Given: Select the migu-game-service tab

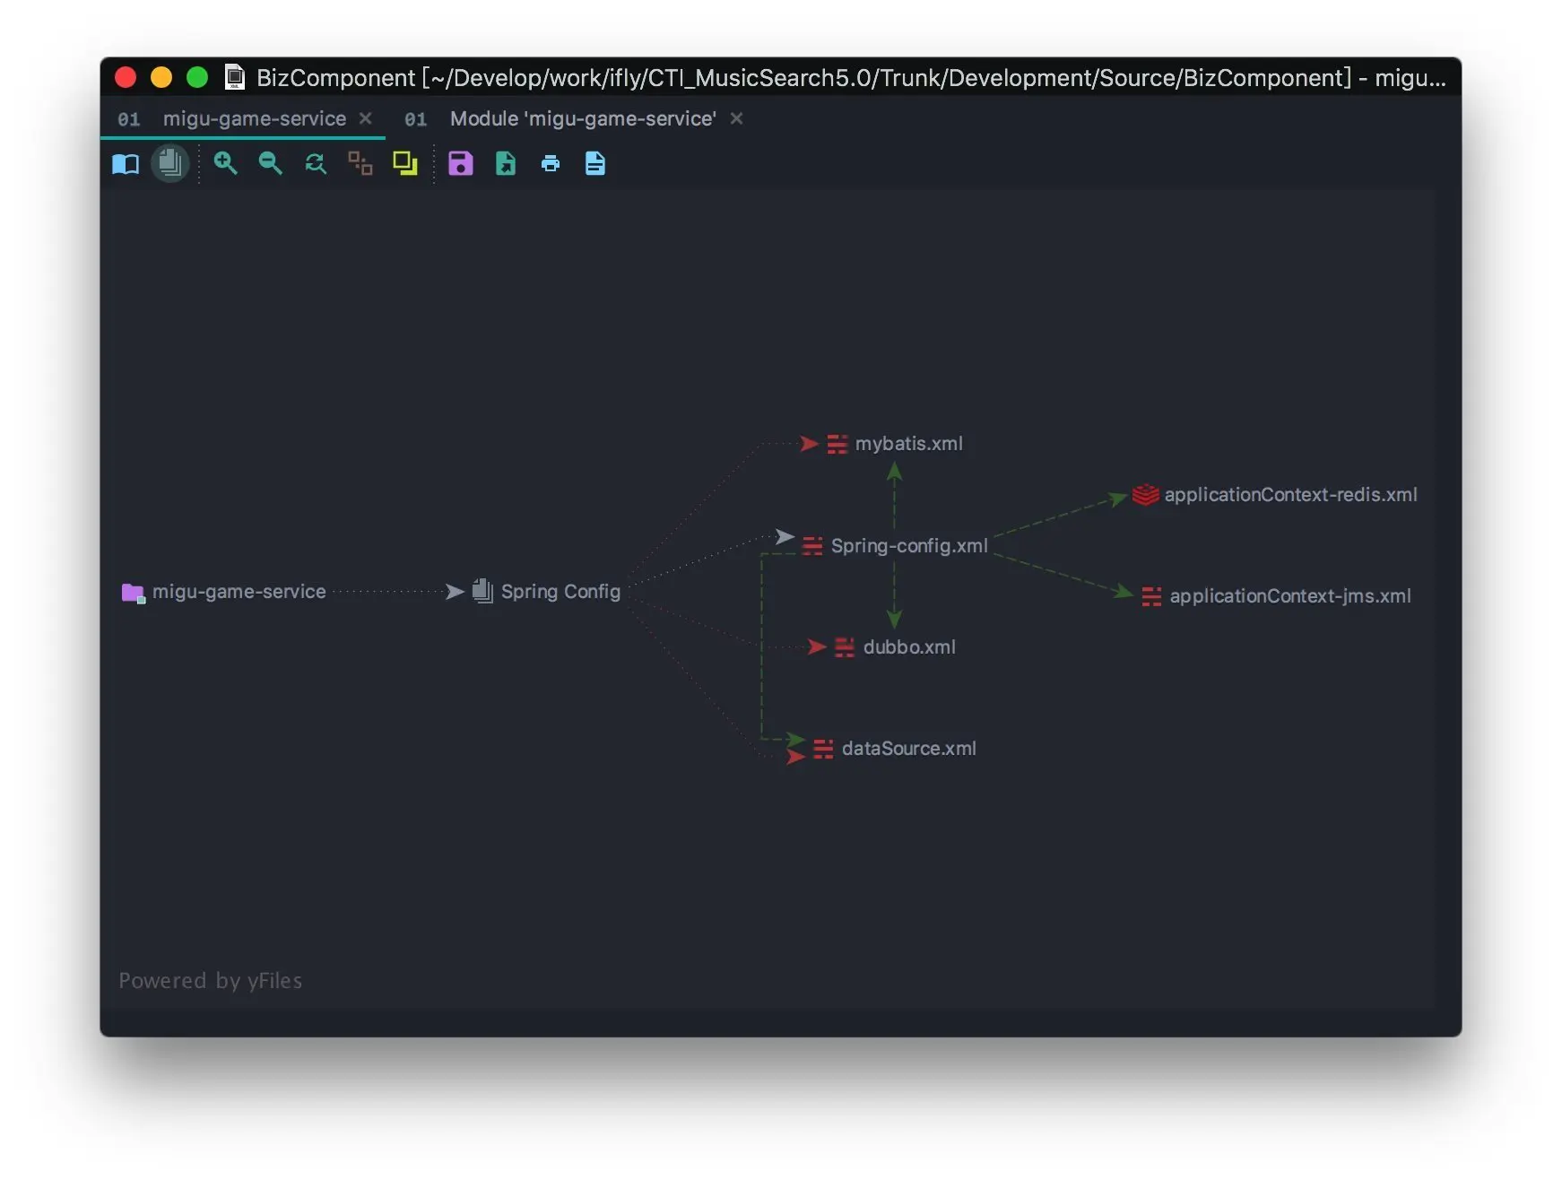Looking at the screenshot, I should tap(254, 119).
